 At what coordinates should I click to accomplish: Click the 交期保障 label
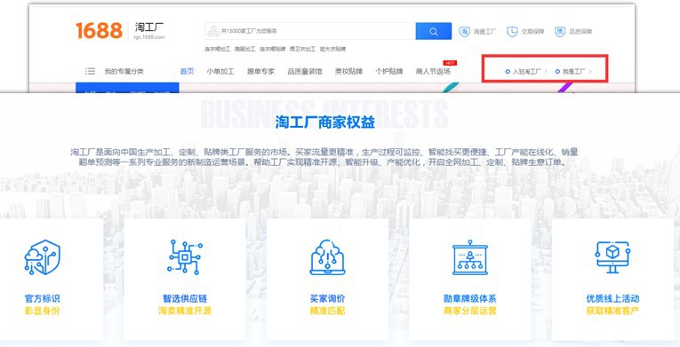coord(532,31)
